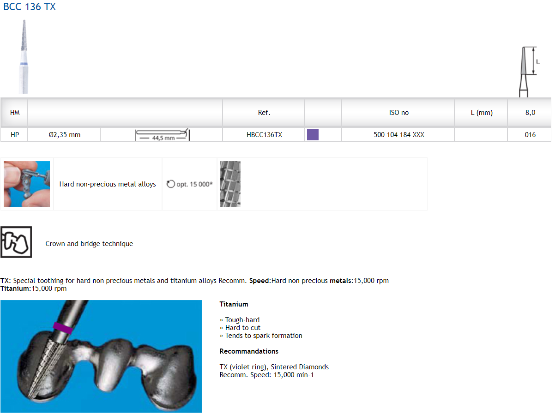Click the rotation speed opt. 15 000 icon
Viewport: 555px width, 415px height.
coord(171,184)
